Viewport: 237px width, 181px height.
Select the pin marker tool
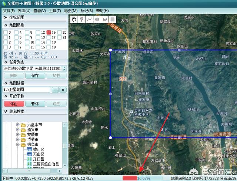click(x=81, y=20)
